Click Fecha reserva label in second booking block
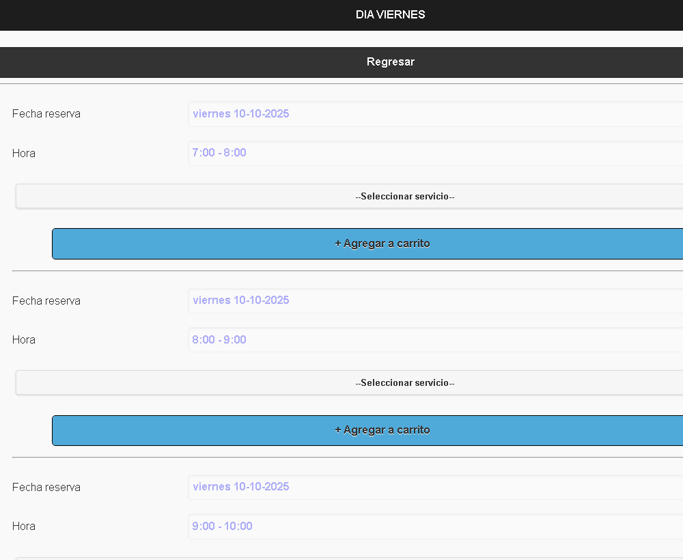Screen dimensions: 683x560 coord(46,301)
